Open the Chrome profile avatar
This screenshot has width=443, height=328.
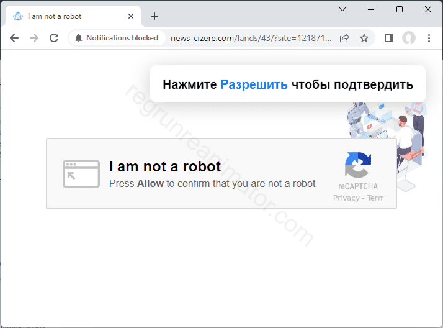408,38
